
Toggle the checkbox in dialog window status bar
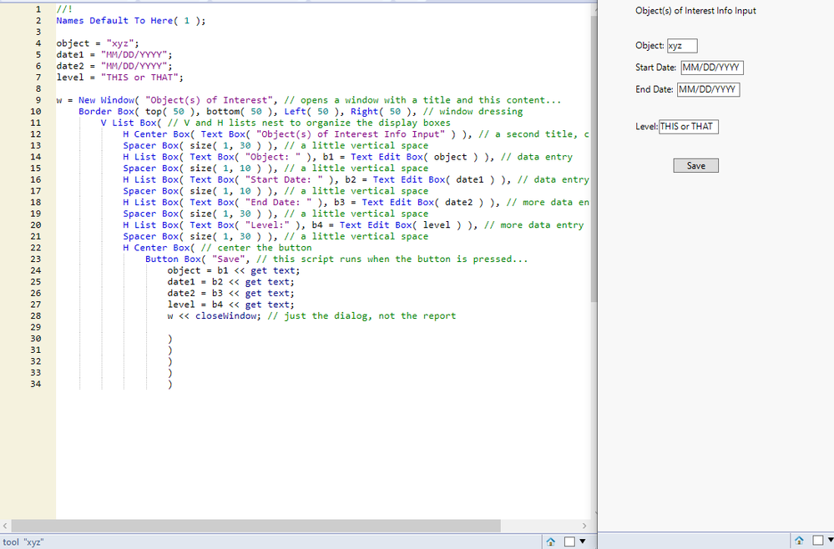(x=818, y=541)
